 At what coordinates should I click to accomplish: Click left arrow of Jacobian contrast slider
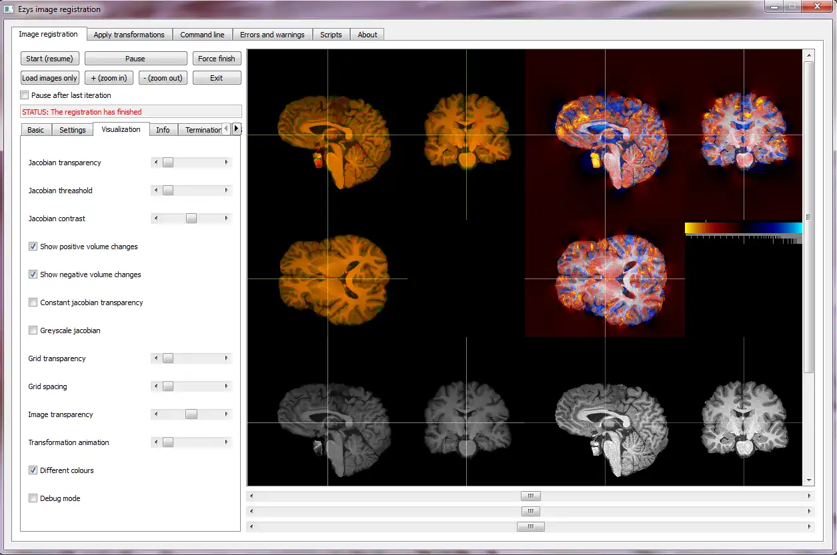[x=156, y=219]
